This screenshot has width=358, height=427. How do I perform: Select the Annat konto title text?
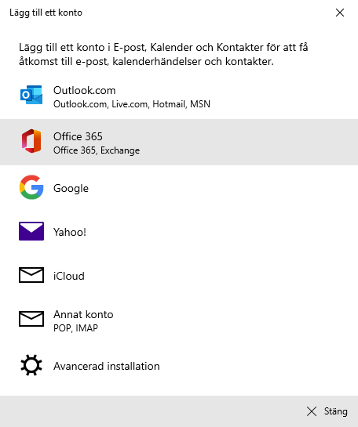(x=83, y=314)
